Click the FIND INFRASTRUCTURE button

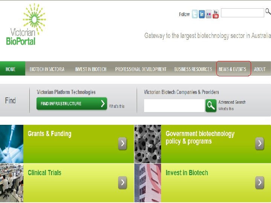pos(72,104)
